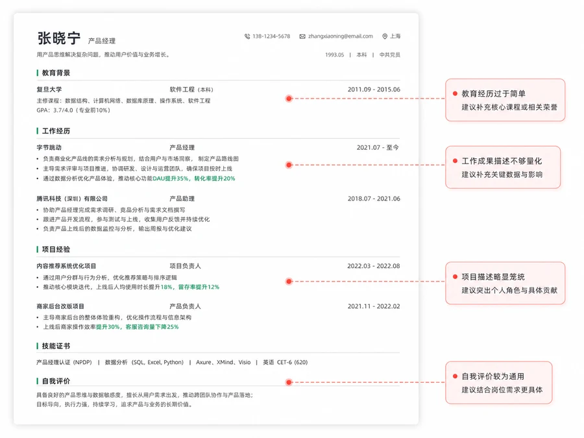The image size is (584, 438).
Task: Click the tools Axure、XMind、Visio
Action: click(223, 362)
